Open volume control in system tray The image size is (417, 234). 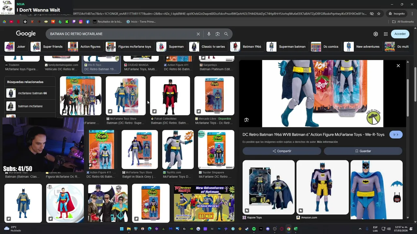(389, 229)
